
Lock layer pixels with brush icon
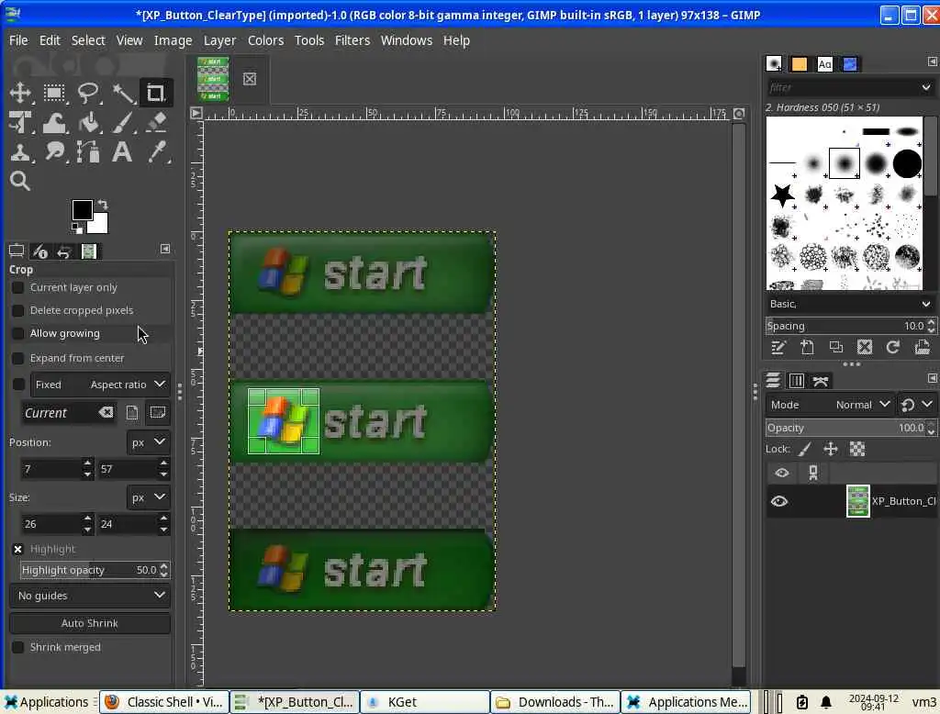pyautogui.click(x=805, y=449)
